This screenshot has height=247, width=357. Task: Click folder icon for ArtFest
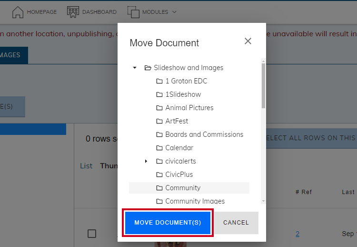[159, 121]
